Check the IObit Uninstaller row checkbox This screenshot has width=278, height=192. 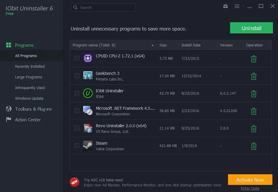coord(77,93)
